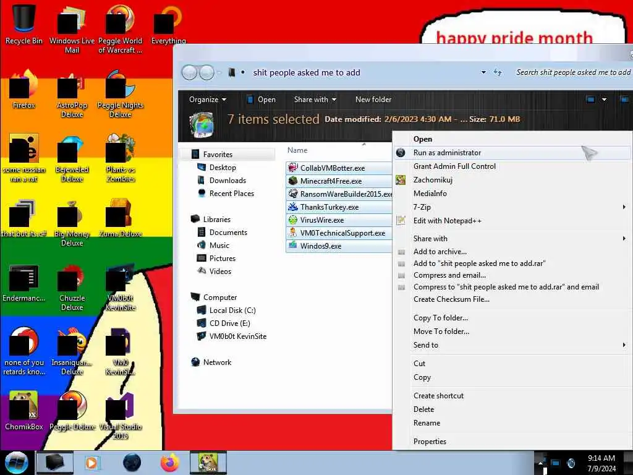The image size is (633, 475).
Task: Click the Windows Start orb
Action: (x=16, y=463)
